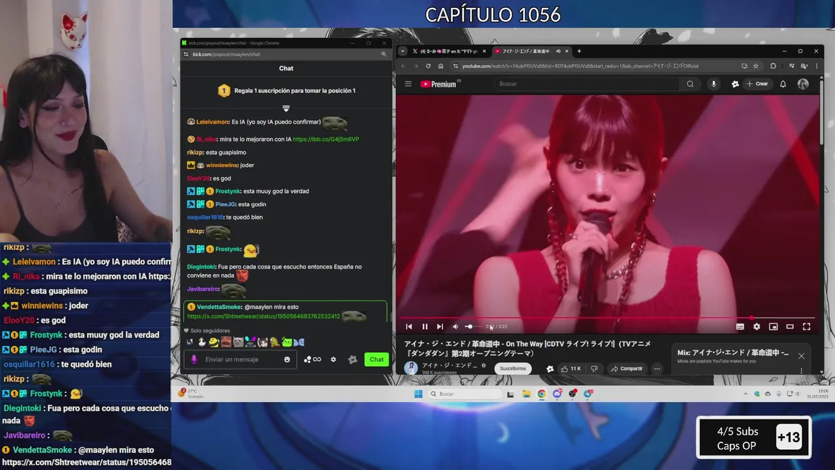Open the chat badge icon beside Chat button
The height and width of the screenshot is (470, 835).
click(x=353, y=360)
